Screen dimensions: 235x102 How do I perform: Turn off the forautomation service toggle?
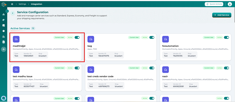226,37
